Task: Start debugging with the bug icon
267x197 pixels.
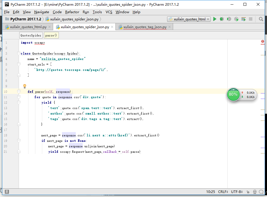Action: point(222,19)
